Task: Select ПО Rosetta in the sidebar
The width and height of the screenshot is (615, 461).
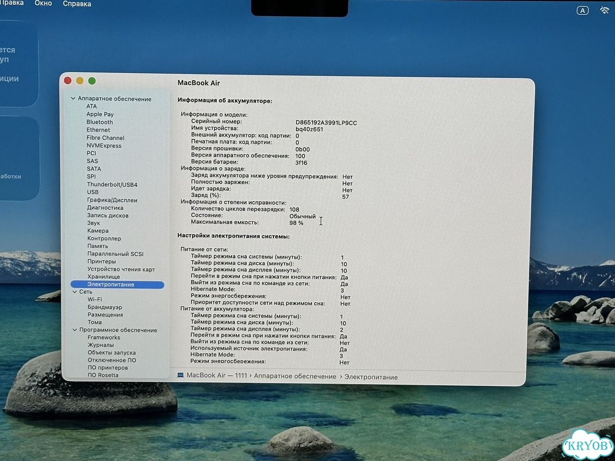Action: coord(103,375)
